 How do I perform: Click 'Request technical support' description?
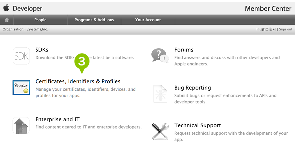(x=231, y=136)
